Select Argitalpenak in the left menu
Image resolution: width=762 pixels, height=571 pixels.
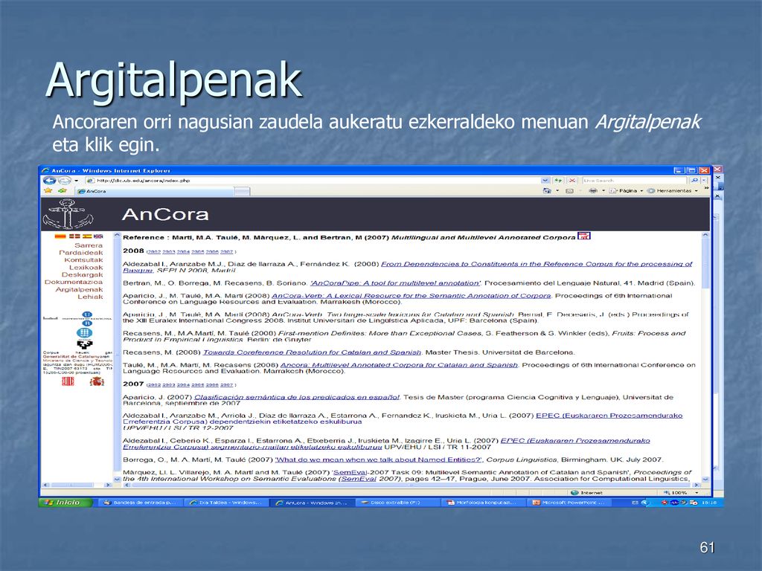coord(79,289)
